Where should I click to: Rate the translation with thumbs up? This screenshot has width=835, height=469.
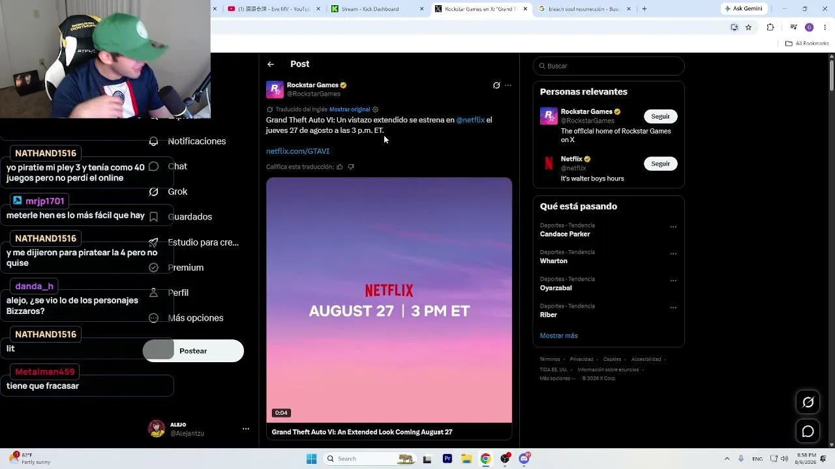point(339,167)
